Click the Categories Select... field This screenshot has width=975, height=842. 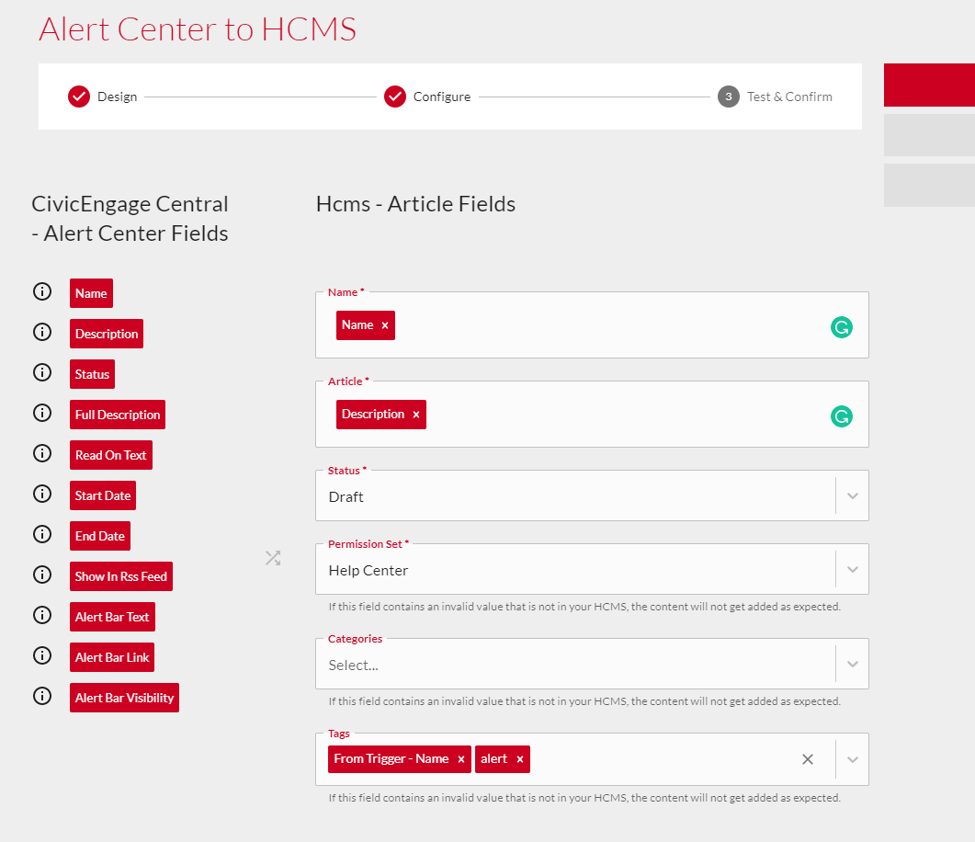point(592,664)
